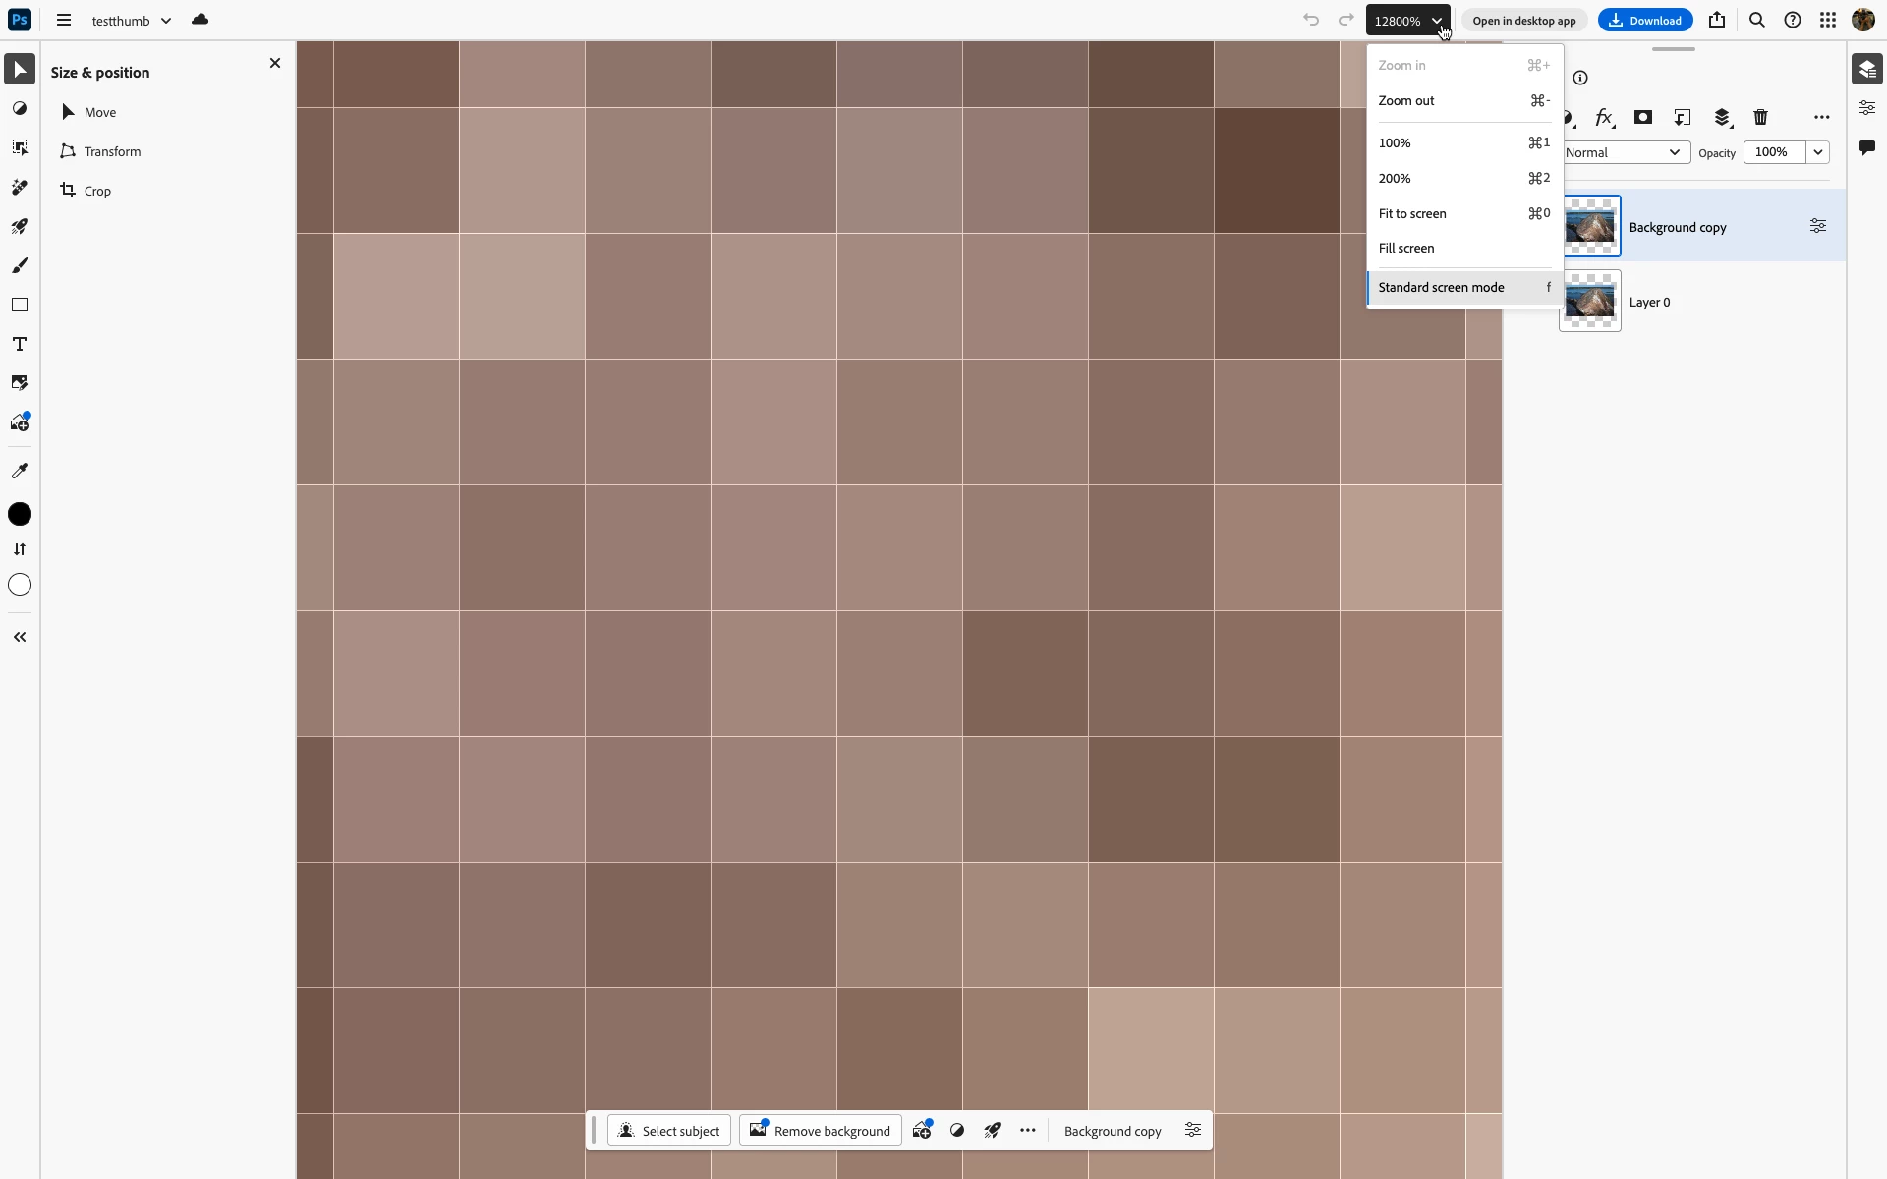Swap foreground and background colors
This screenshot has height=1179, width=1887.
pos(20,549)
